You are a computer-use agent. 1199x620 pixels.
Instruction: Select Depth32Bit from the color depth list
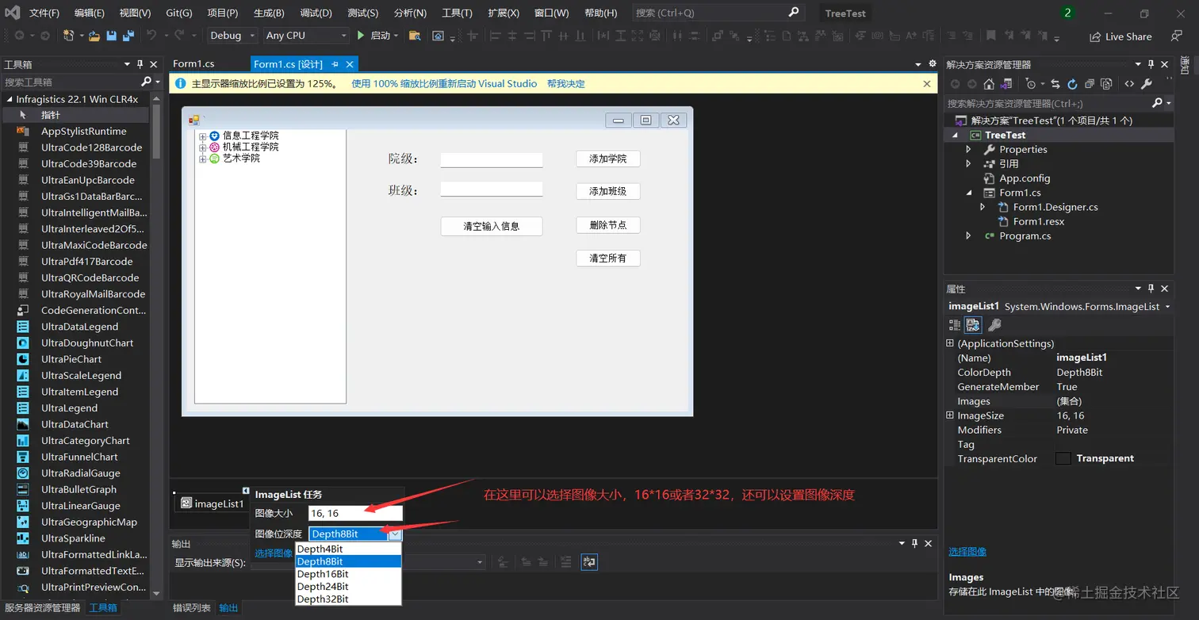click(x=323, y=599)
